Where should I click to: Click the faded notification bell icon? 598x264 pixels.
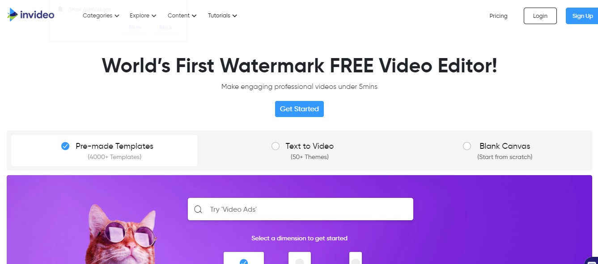click(60, 9)
